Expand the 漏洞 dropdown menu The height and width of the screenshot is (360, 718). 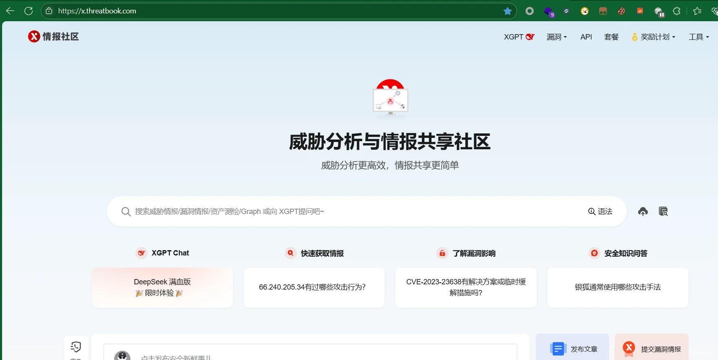(557, 37)
